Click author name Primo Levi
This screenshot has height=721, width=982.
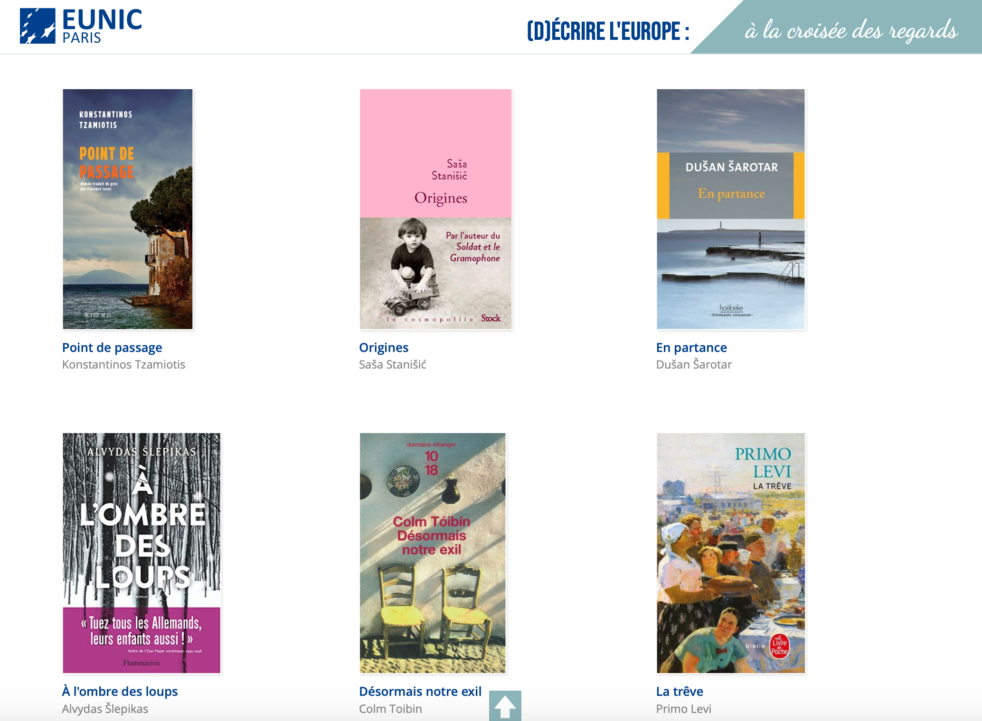pos(683,709)
